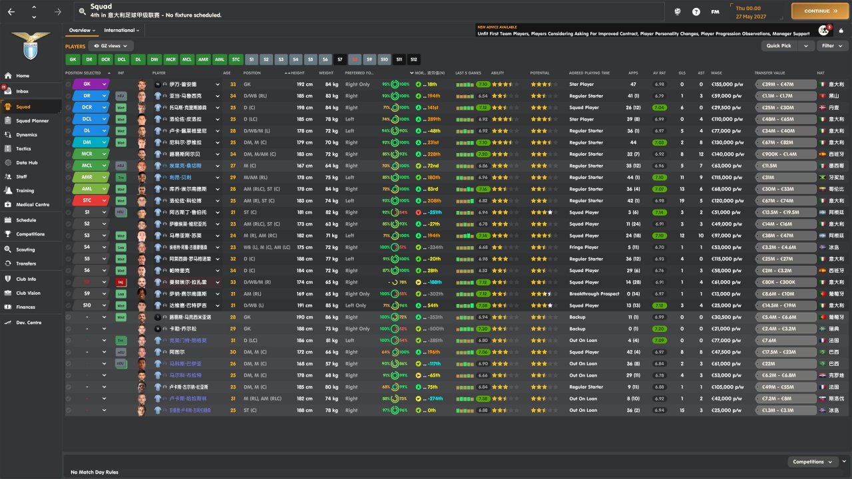Open Medical Centre icon
The width and height of the screenshot is (852, 479).
[x=8, y=204]
